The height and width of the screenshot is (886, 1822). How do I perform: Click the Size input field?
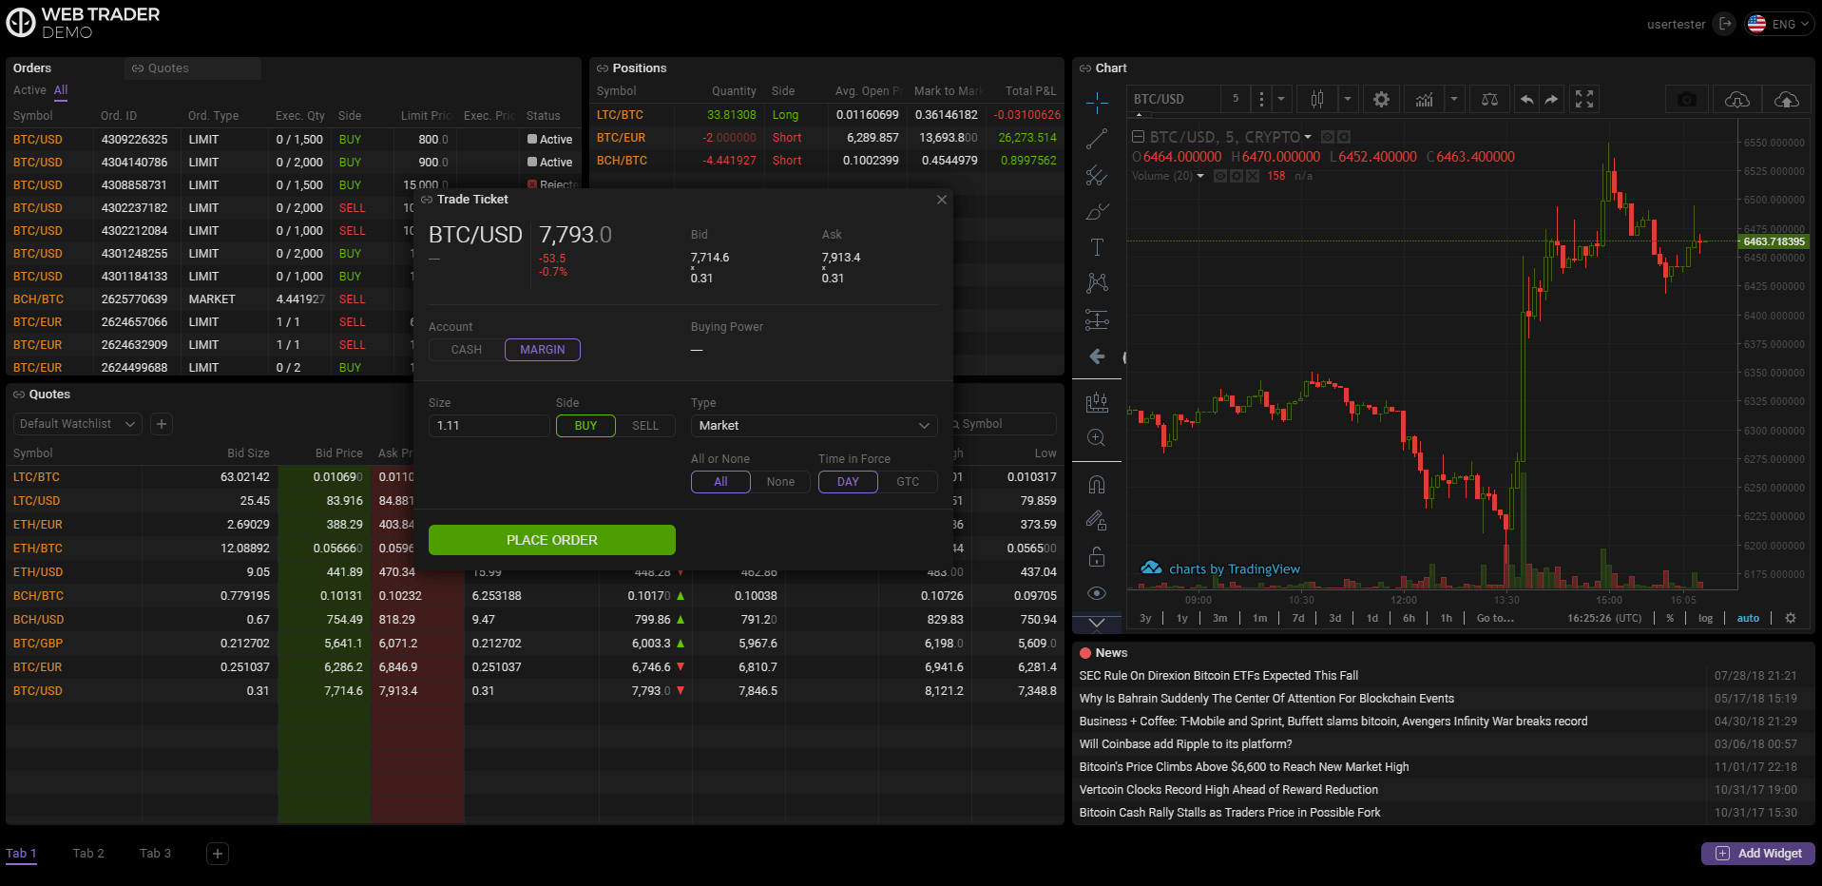pyautogui.click(x=489, y=426)
